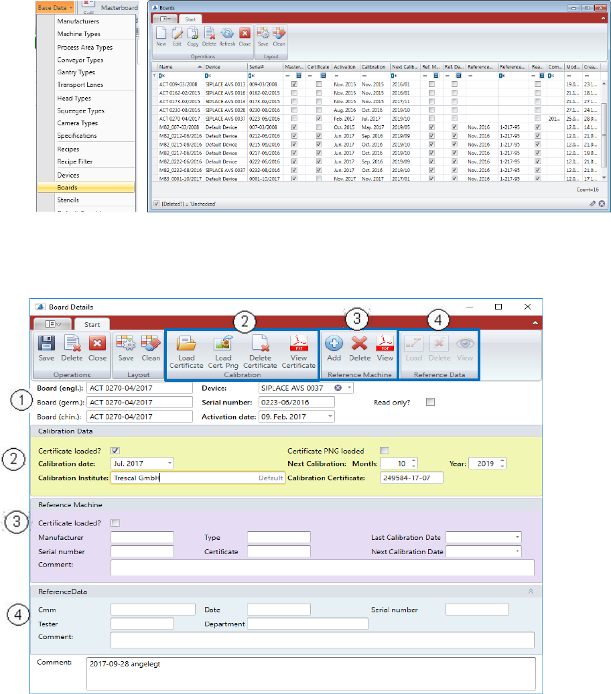The width and height of the screenshot is (611, 694).
Task: Click Load Certificate icon in Calibration group
Action: pyautogui.click(x=186, y=344)
